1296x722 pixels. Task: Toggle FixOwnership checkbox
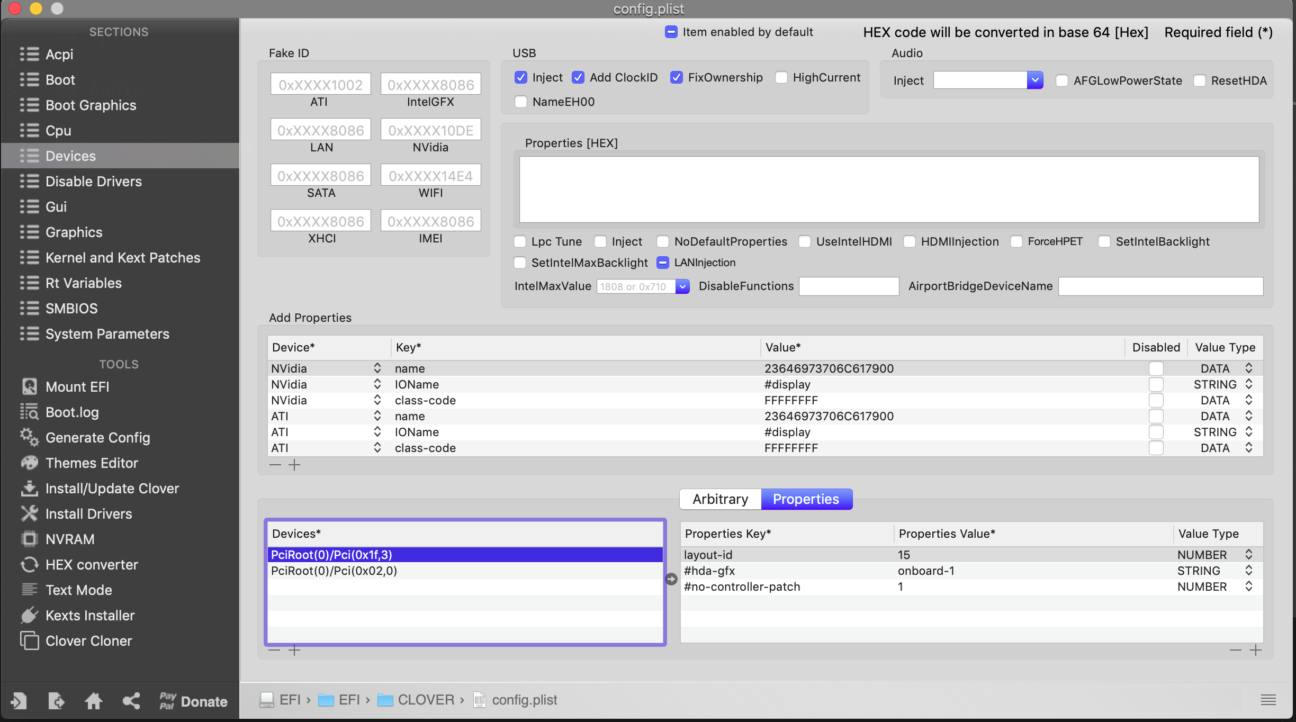pyautogui.click(x=677, y=77)
